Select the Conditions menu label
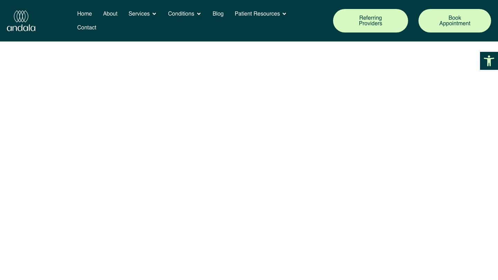Viewport: 498px width, 280px height. [181, 14]
